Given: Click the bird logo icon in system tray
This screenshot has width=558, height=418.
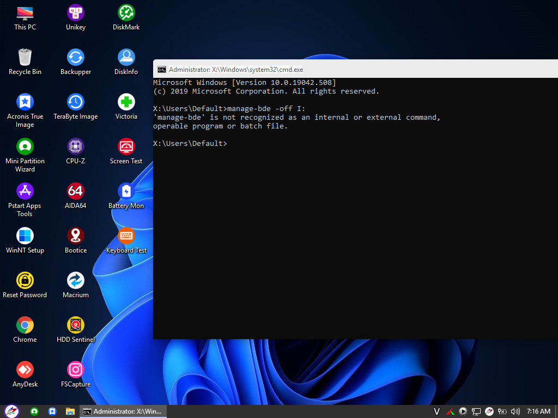Looking at the screenshot, I should [489, 411].
